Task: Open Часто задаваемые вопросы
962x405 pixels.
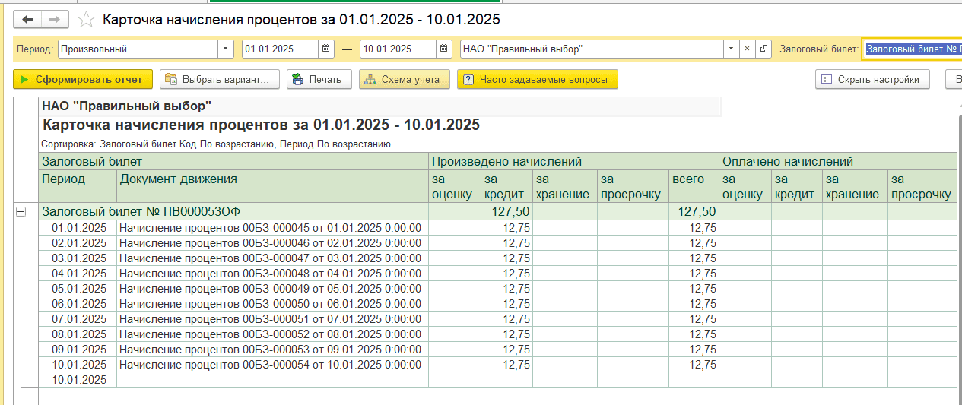Action: point(537,79)
